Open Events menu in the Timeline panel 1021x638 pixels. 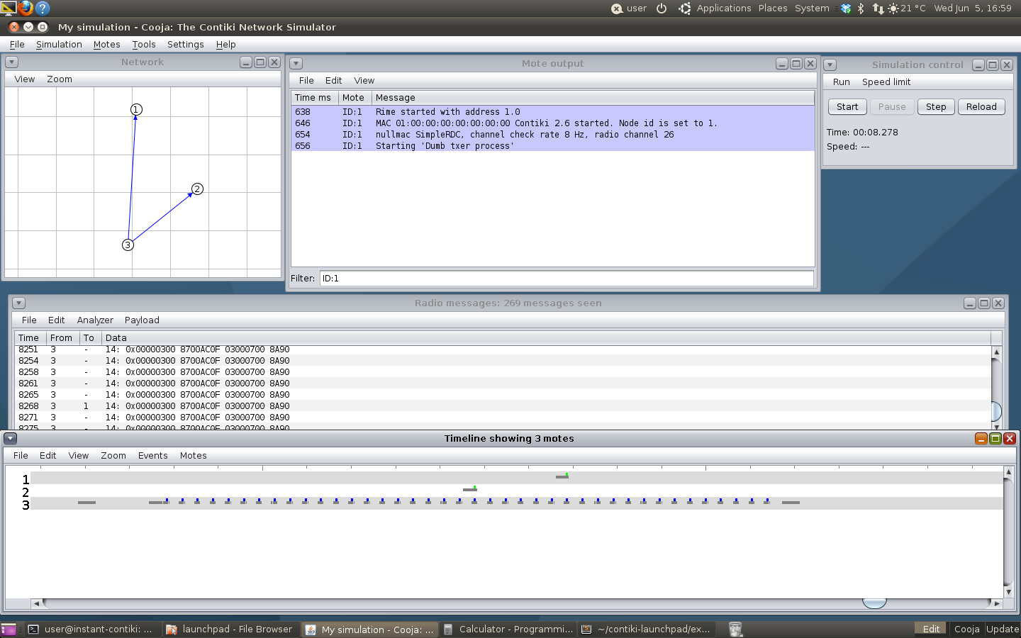pyautogui.click(x=153, y=456)
